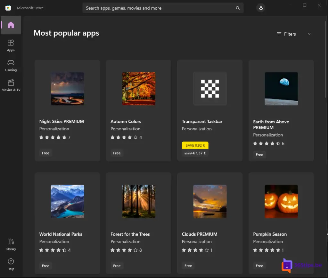Expand the Filters dropdown
The height and width of the screenshot is (278, 328).
pos(286,34)
